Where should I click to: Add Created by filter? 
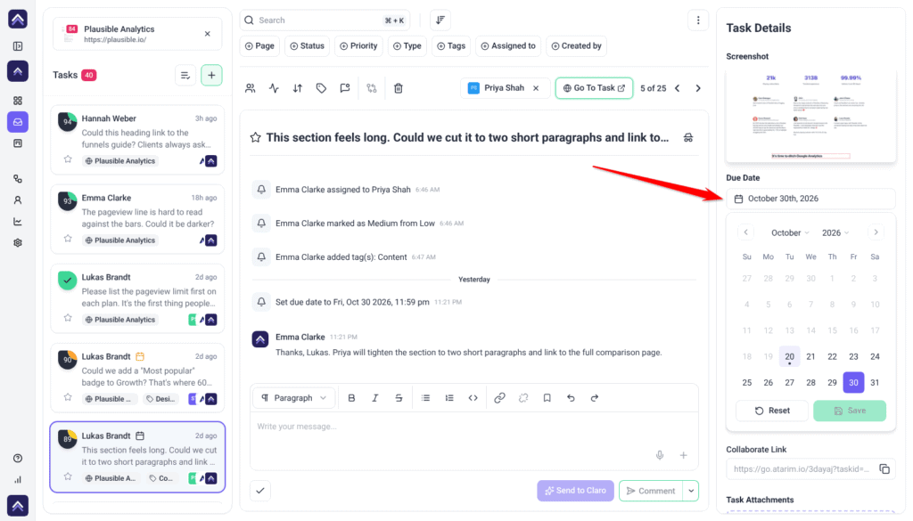coord(577,46)
